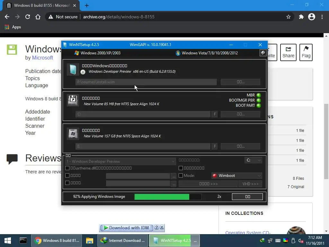The image size is (329, 247).
Task: Click the installation source package icon
Action: click(73, 69)
